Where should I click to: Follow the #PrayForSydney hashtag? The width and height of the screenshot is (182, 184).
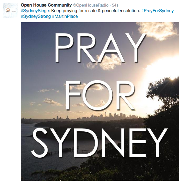(x=157, y=11)
